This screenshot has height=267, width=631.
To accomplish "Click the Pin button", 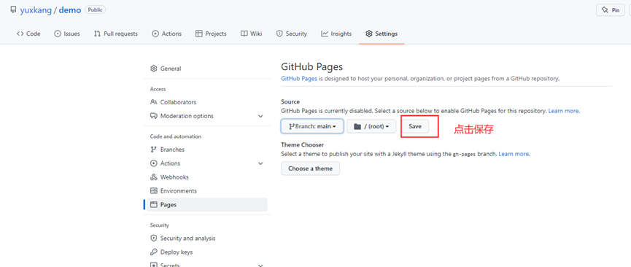I will [611, 10].
